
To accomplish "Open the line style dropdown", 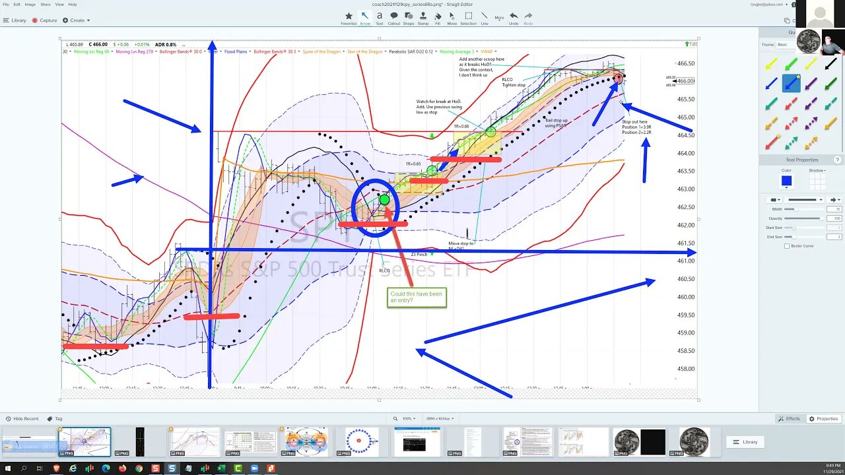I will coord(803,199).
